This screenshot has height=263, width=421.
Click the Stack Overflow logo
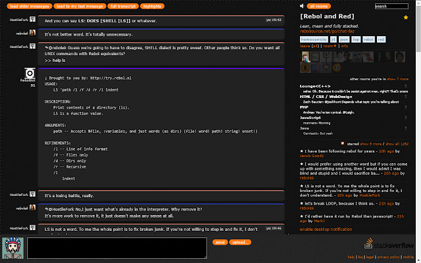tap(389, 244)
